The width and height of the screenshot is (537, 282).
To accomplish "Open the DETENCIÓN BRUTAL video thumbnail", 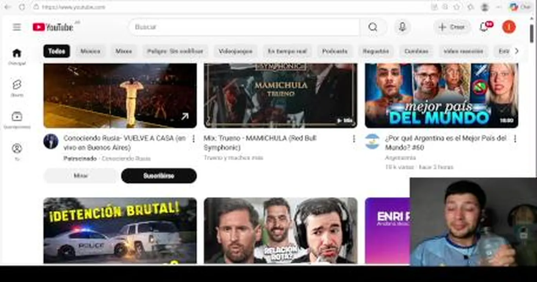I will coord(120,231).
